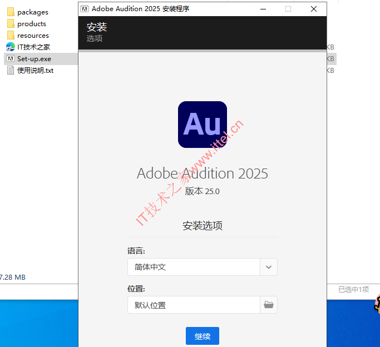Click the packages folder icon
This screenshot has height=347, width=380.
point(11,12)
